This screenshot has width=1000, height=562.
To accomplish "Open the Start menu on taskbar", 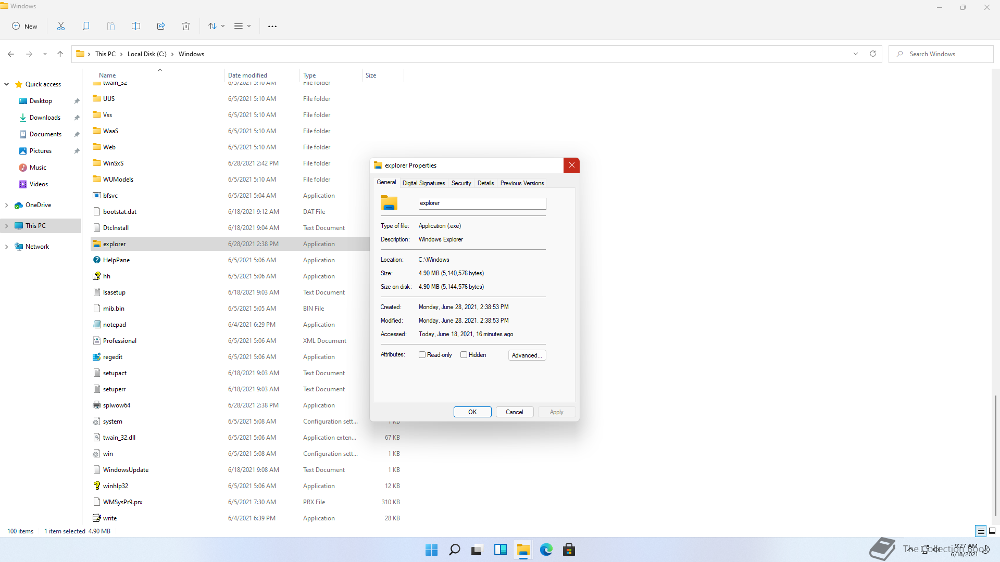I will tap(432, 550).
